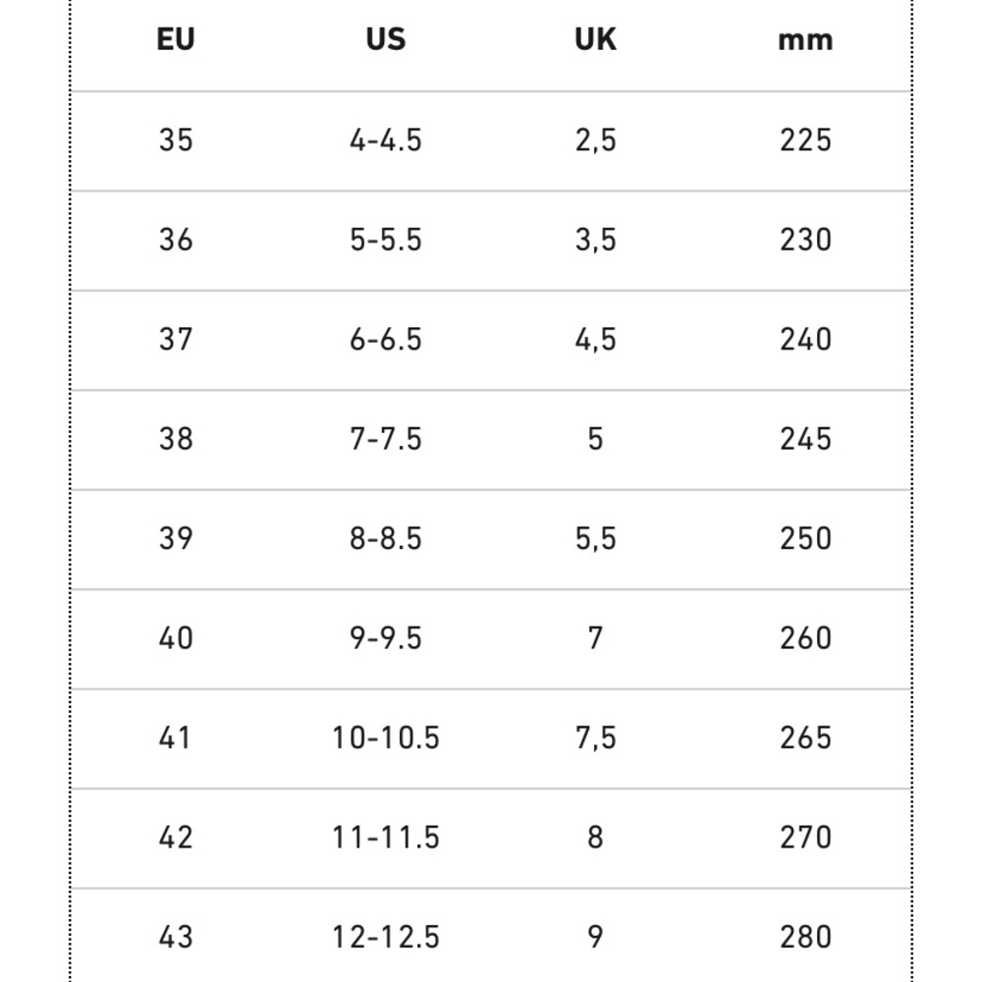982x982 pixels.
Task: Click the 270 mm cell
Action: click(805, 838)
